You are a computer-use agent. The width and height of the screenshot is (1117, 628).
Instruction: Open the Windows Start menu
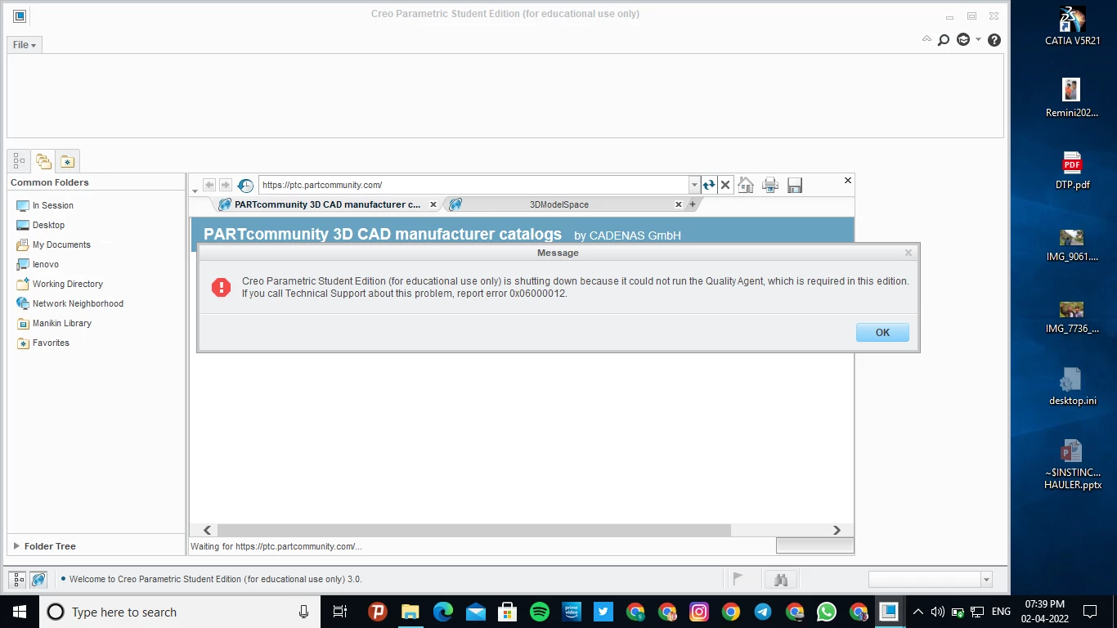coord(20,612)
